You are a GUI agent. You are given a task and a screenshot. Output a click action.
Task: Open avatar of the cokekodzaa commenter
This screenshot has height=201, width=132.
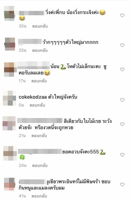pos(10,98)
